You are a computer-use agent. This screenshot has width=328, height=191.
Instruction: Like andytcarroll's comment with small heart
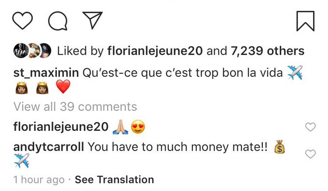click(x=310, y=154)
